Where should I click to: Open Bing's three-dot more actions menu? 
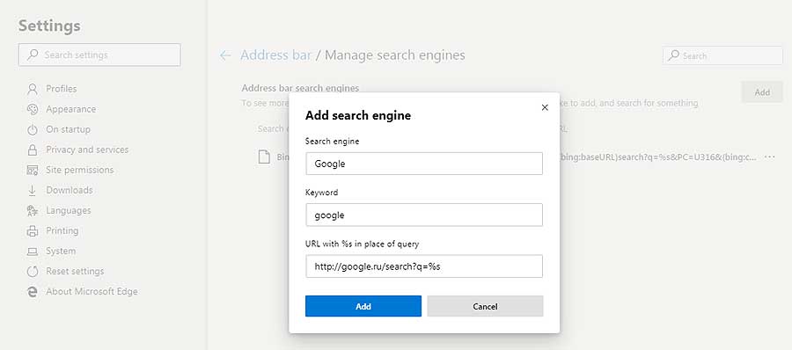[x=770, y=157]
